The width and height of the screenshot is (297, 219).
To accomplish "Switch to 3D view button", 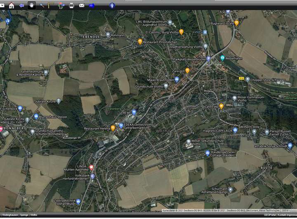I will point(91,5).
